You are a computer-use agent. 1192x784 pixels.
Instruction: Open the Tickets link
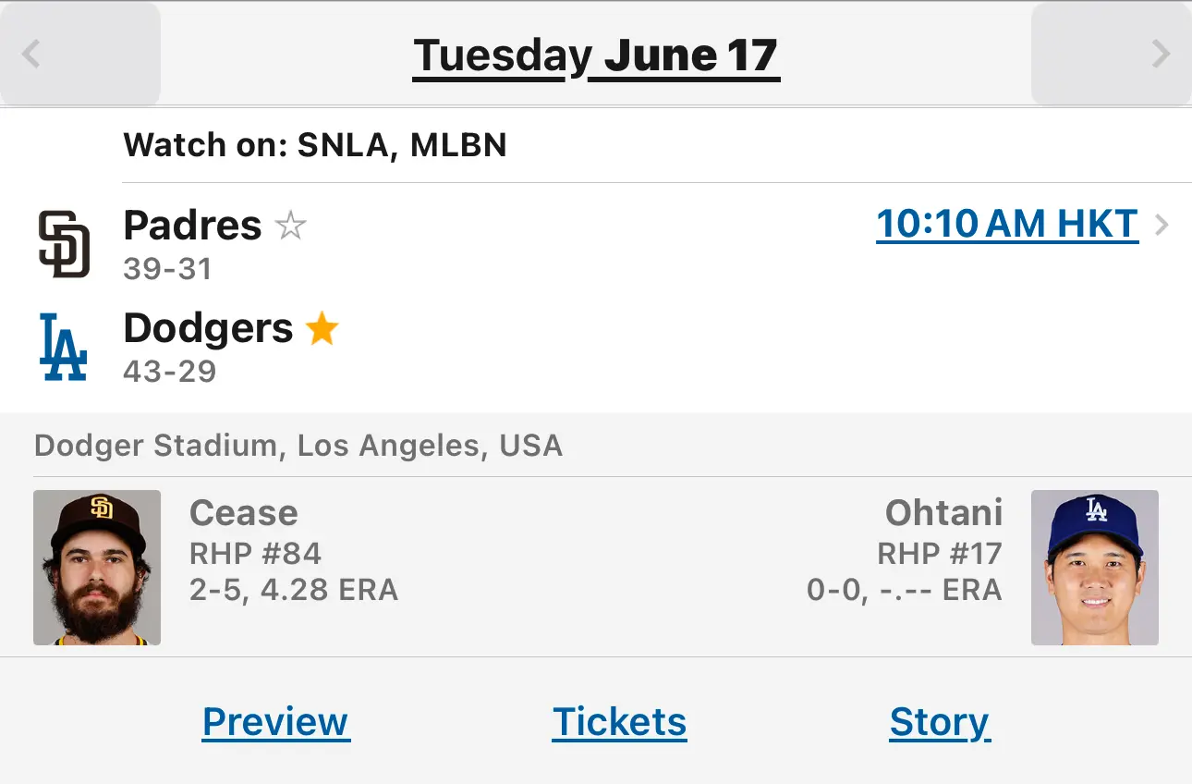coord(619,722)
